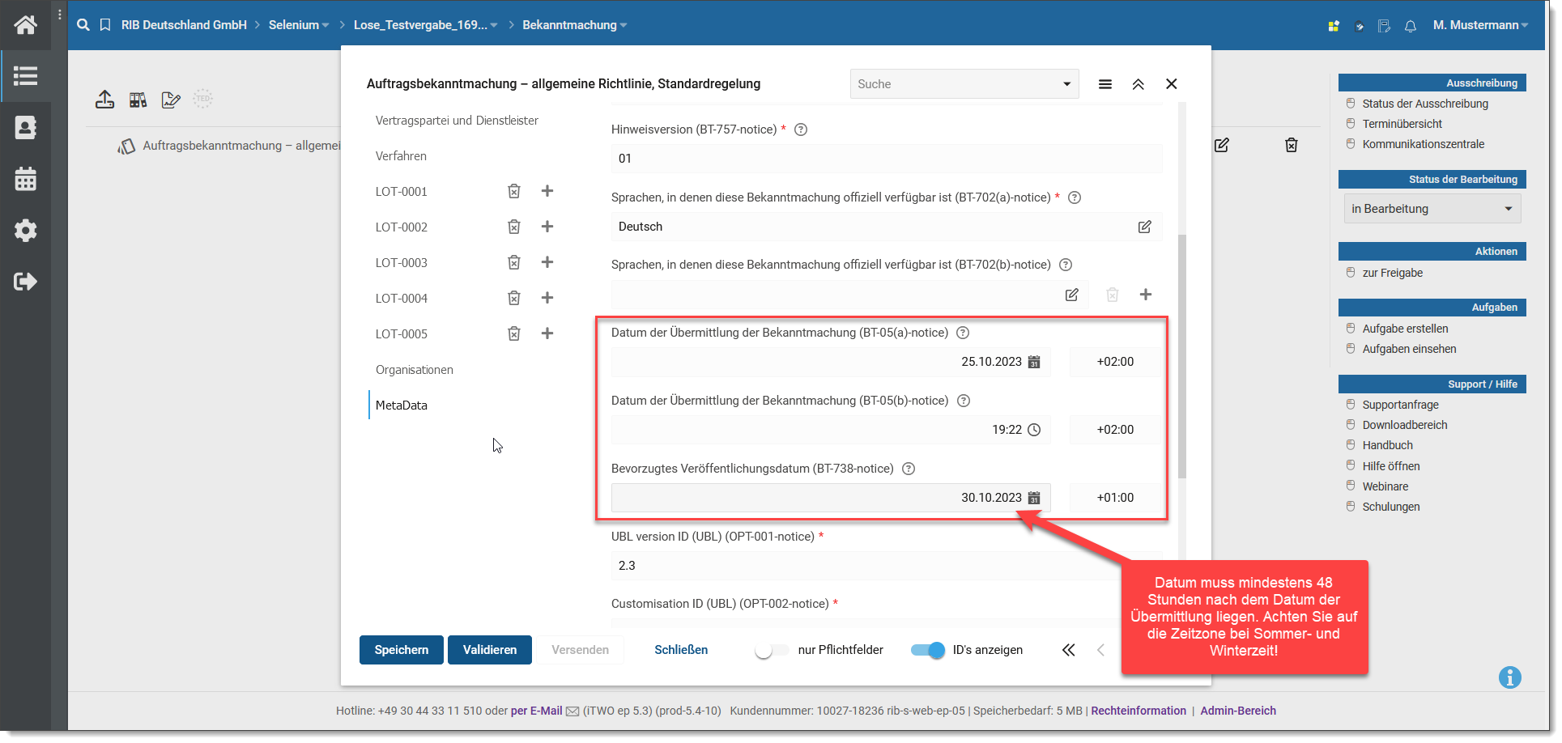Add another BT-702(b)-notice language entry

click(1146, 295)
